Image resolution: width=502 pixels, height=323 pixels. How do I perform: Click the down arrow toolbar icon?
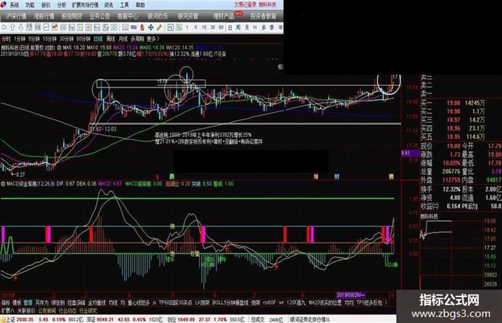(21, 28)
